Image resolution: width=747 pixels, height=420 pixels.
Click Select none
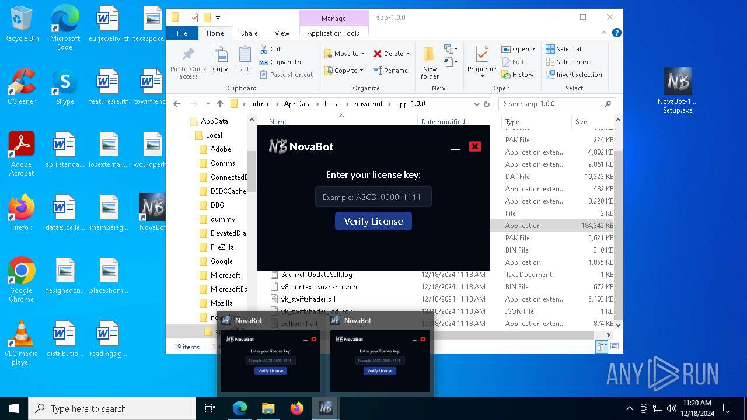pos(568,62)
